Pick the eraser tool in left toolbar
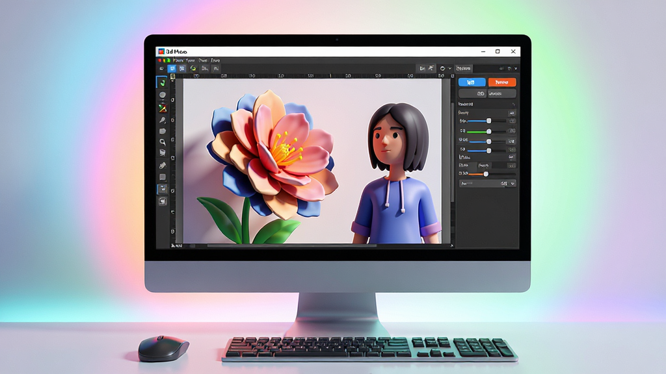This screenshot has width=666, height=374. (x=162, y=166)
